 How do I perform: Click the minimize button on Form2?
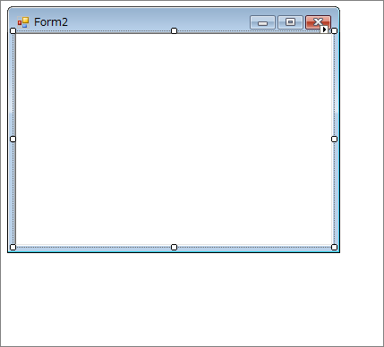(262, 22)
